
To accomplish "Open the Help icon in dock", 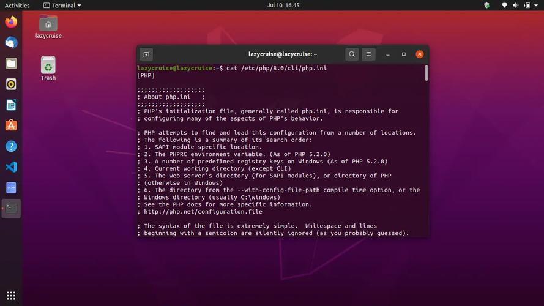I will (11, 146).
